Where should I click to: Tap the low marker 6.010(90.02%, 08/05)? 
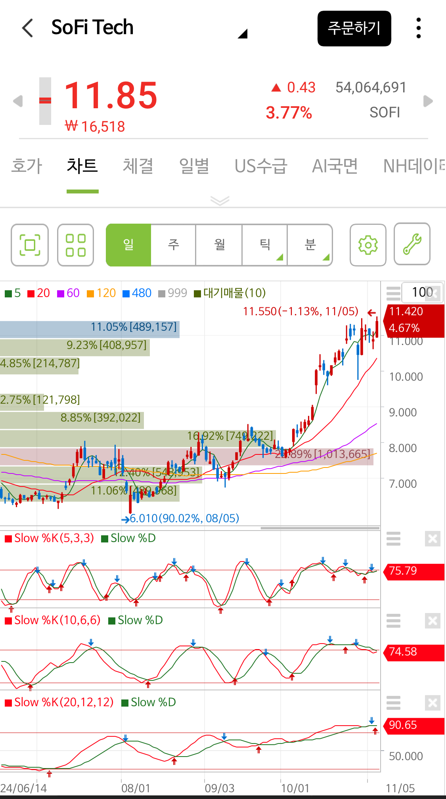(184, 518)
